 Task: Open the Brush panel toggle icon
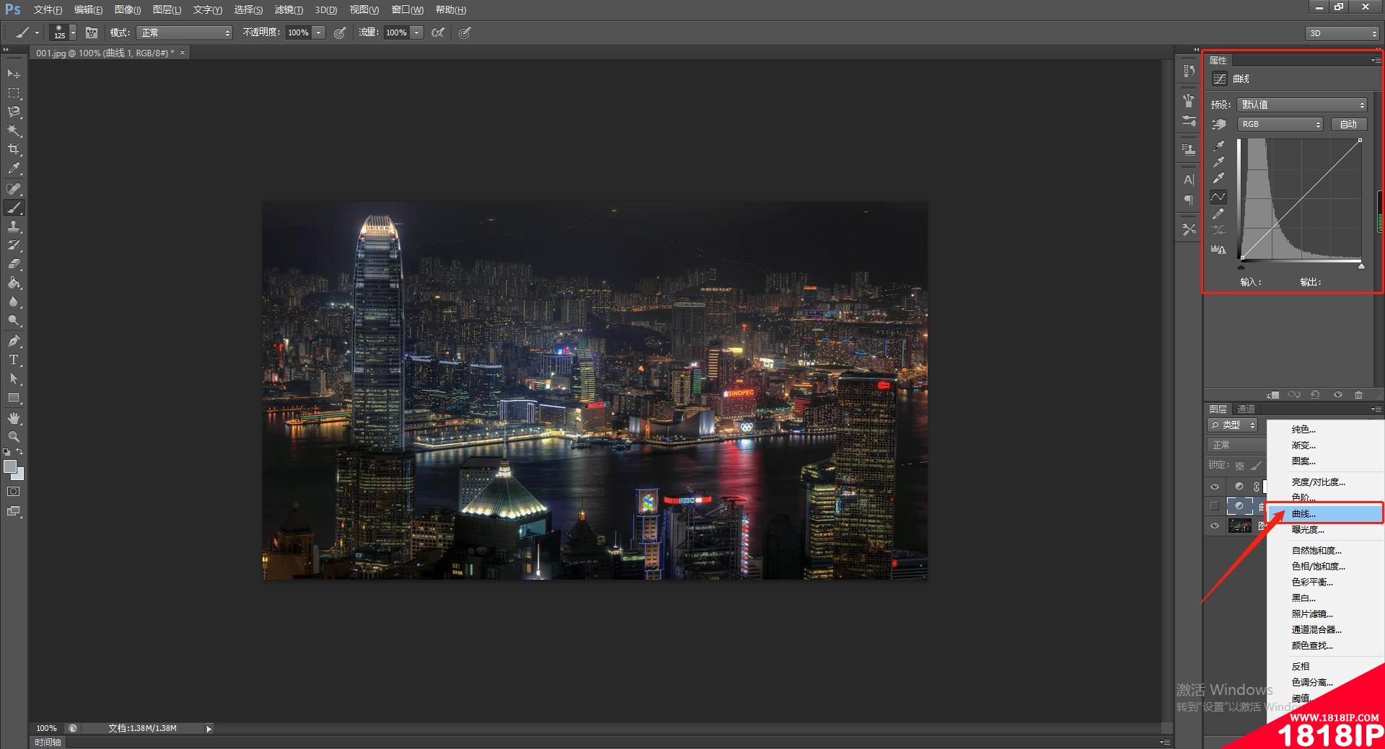tap(92, 32)
